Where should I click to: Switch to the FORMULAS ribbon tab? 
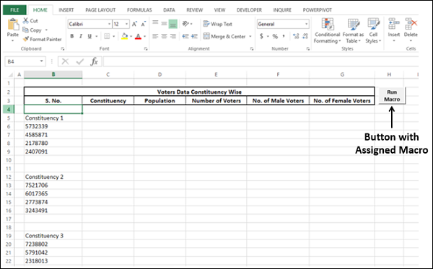(139, 10)
